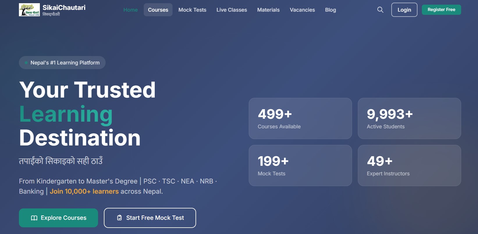Select the 199+ Mock Tests stat card
The image size is (478, 234).
pos(300,165)
